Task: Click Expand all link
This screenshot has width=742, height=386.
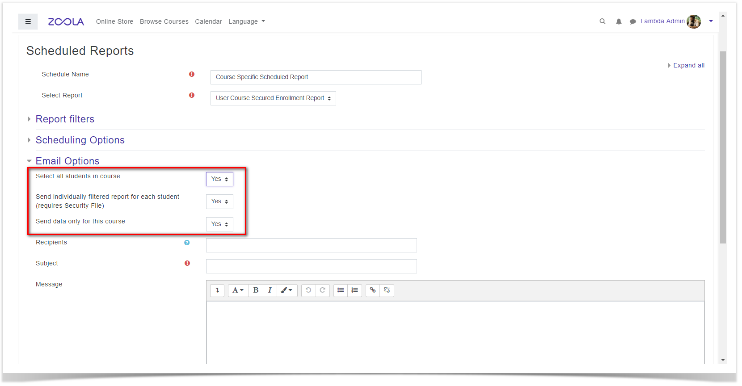Action: pos(689,65)
